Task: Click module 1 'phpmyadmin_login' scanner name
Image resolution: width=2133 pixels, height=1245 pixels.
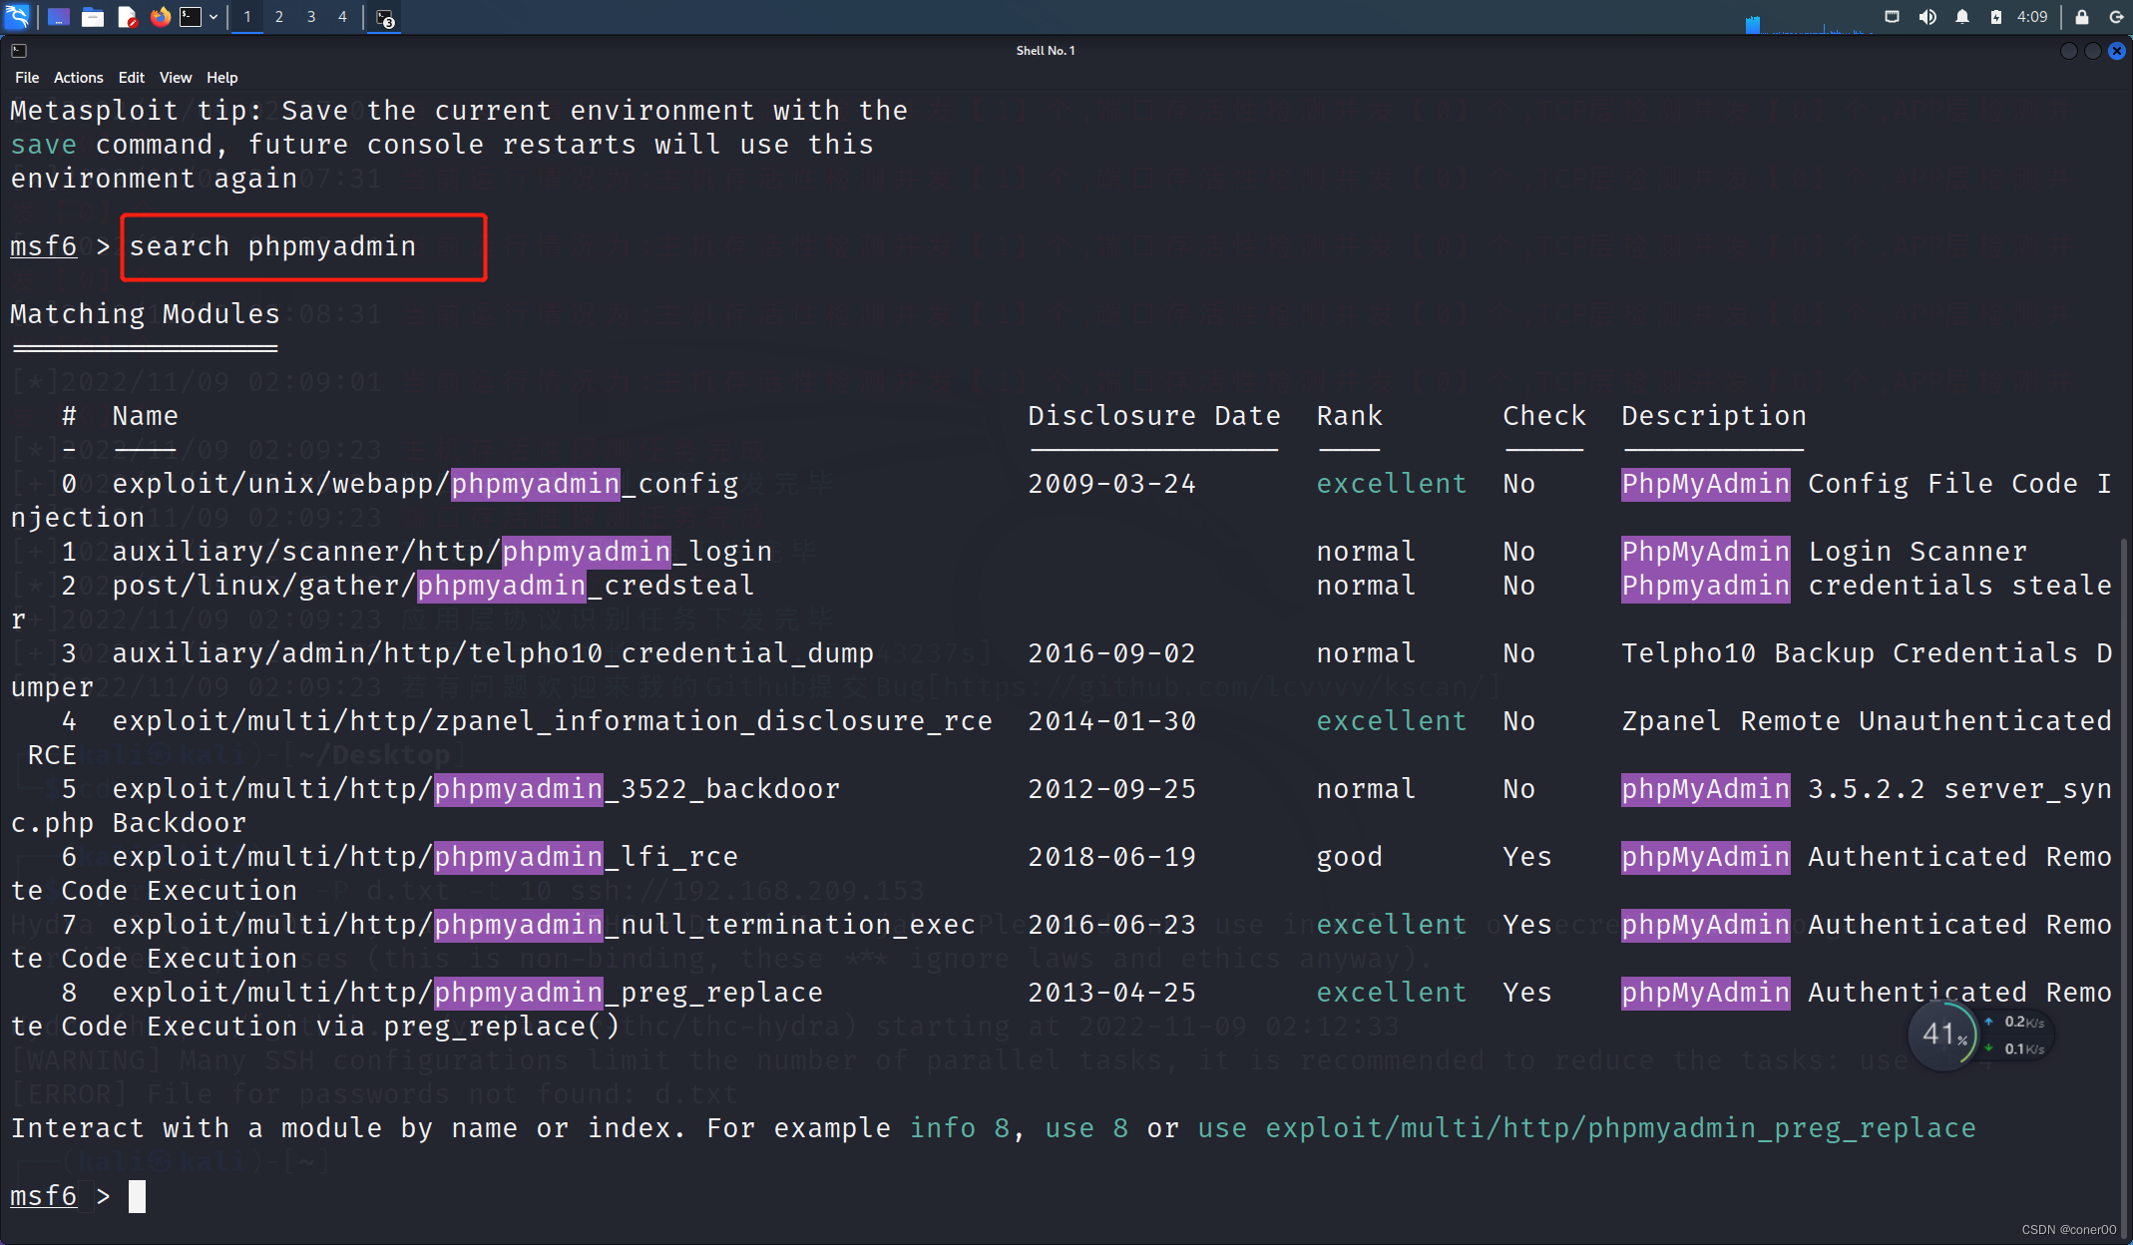Action: point(442,552)
